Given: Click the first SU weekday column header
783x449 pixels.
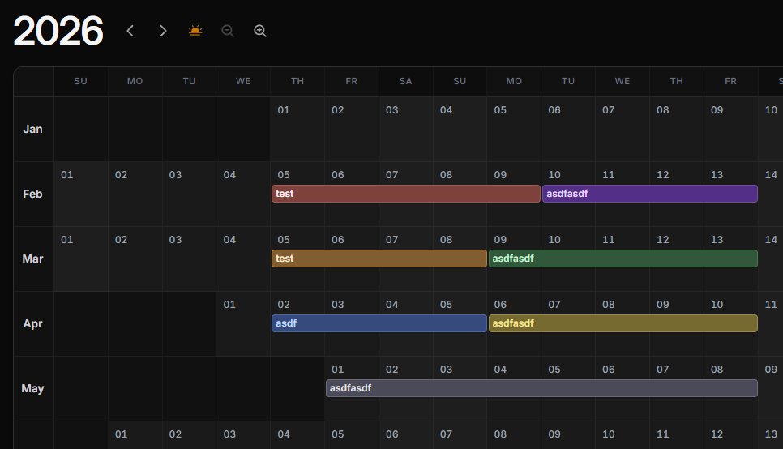Looking at the screenshot, I should pyautogui.click(x=80, y=81).
